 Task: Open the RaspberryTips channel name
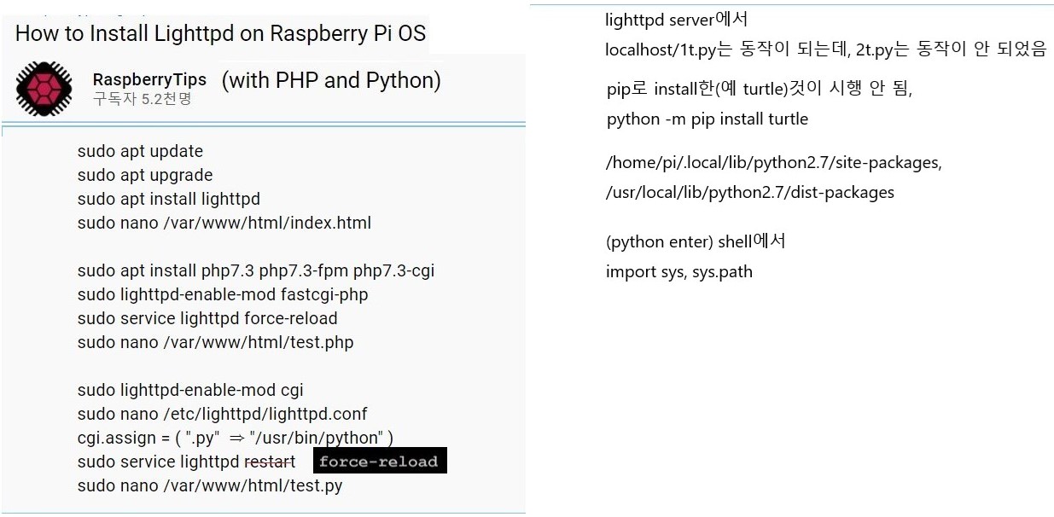[149, 79]
